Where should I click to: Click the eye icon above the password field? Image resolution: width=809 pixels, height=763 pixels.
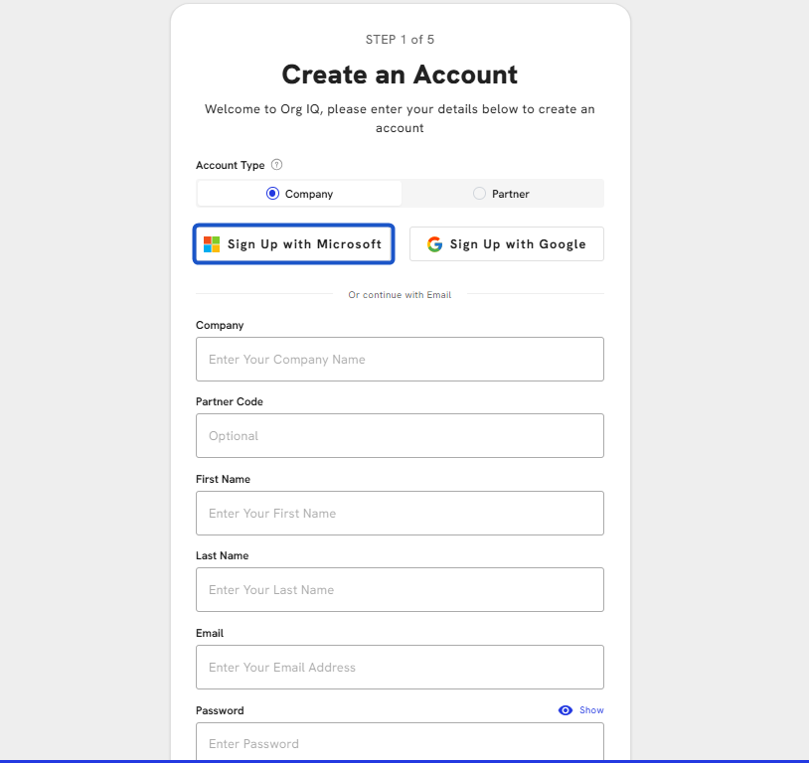pos(566,710)
